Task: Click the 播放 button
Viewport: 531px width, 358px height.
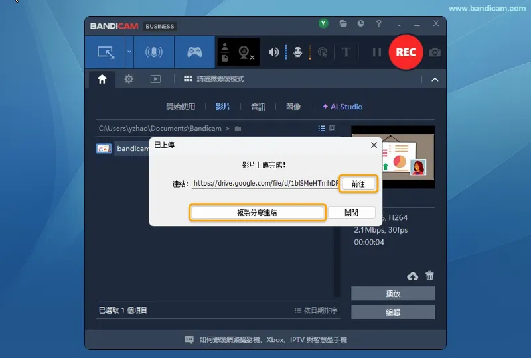Action: 393,294
